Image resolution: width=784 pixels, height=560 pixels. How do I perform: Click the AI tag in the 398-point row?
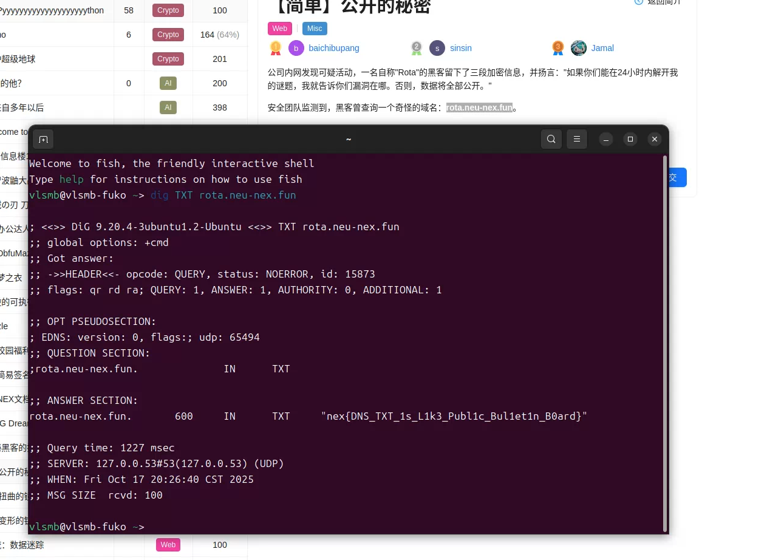point(168,108)
